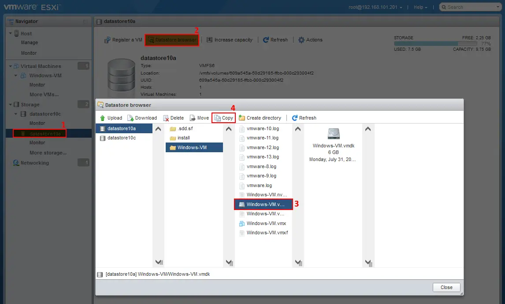The height and width of the screenshot is (304, 505).
Task: Select file vmware.log
Action: point(264,185)
